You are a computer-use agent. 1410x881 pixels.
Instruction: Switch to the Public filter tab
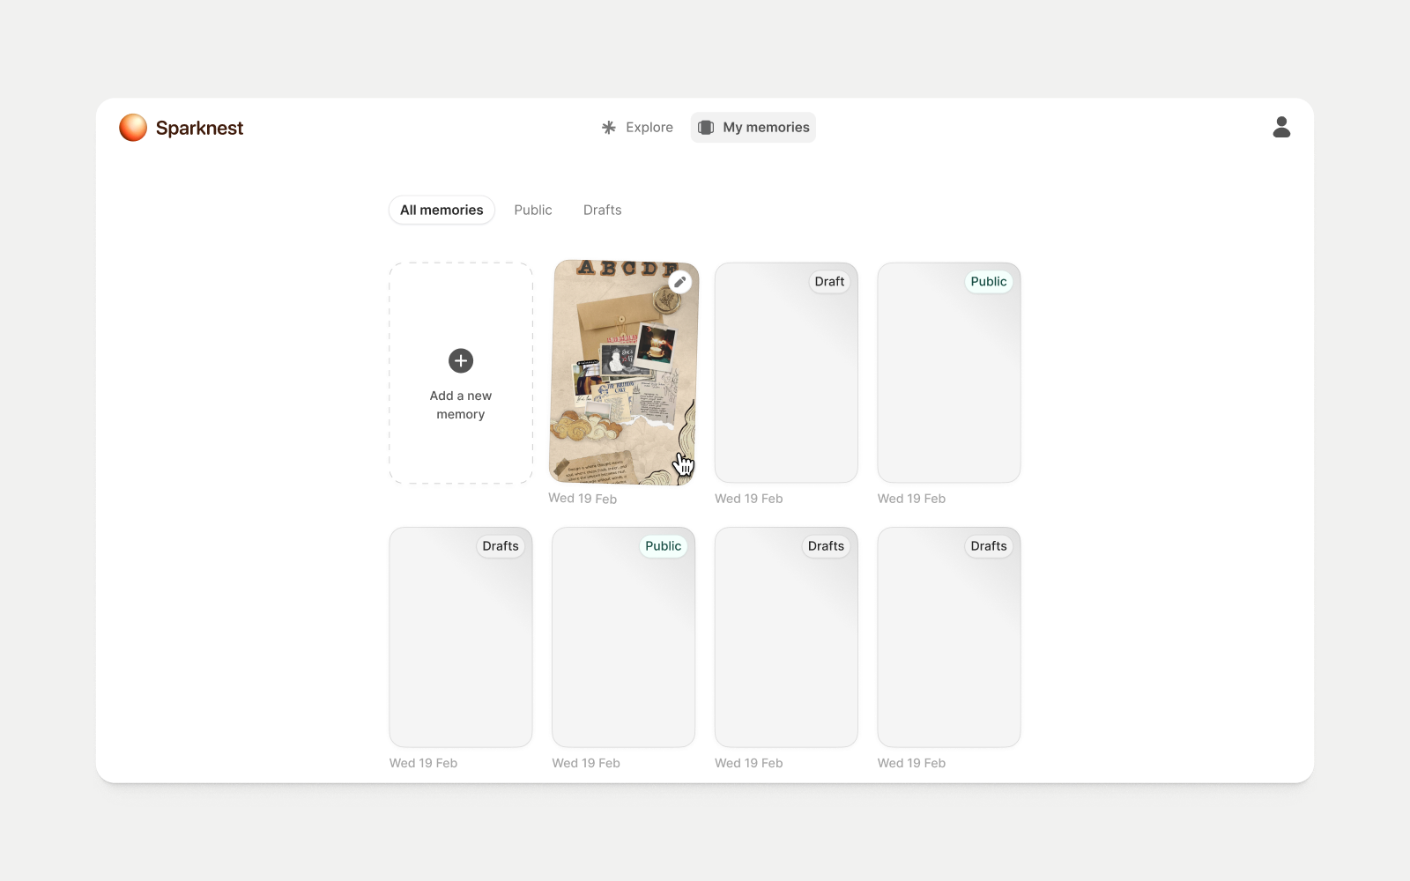coord(533,210)
